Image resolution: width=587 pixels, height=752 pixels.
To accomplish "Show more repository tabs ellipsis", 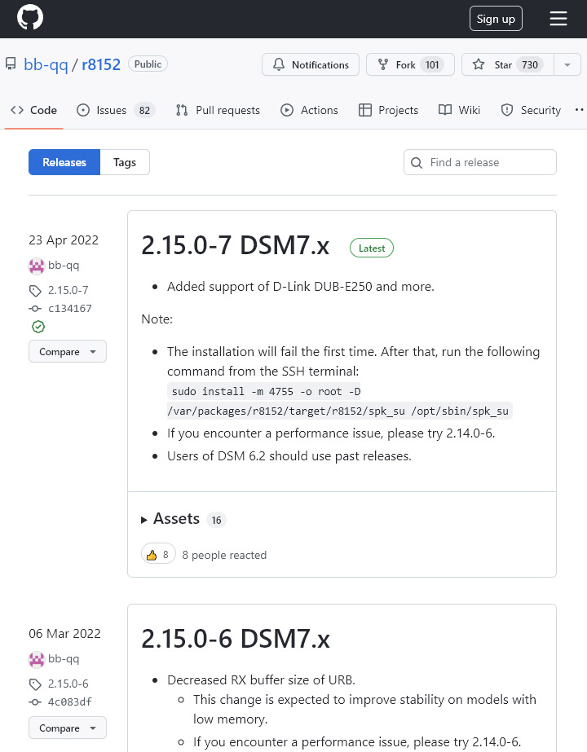I will coord(580,110).
